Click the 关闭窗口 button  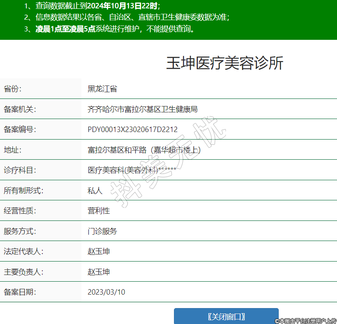click(x=226, y=316)
